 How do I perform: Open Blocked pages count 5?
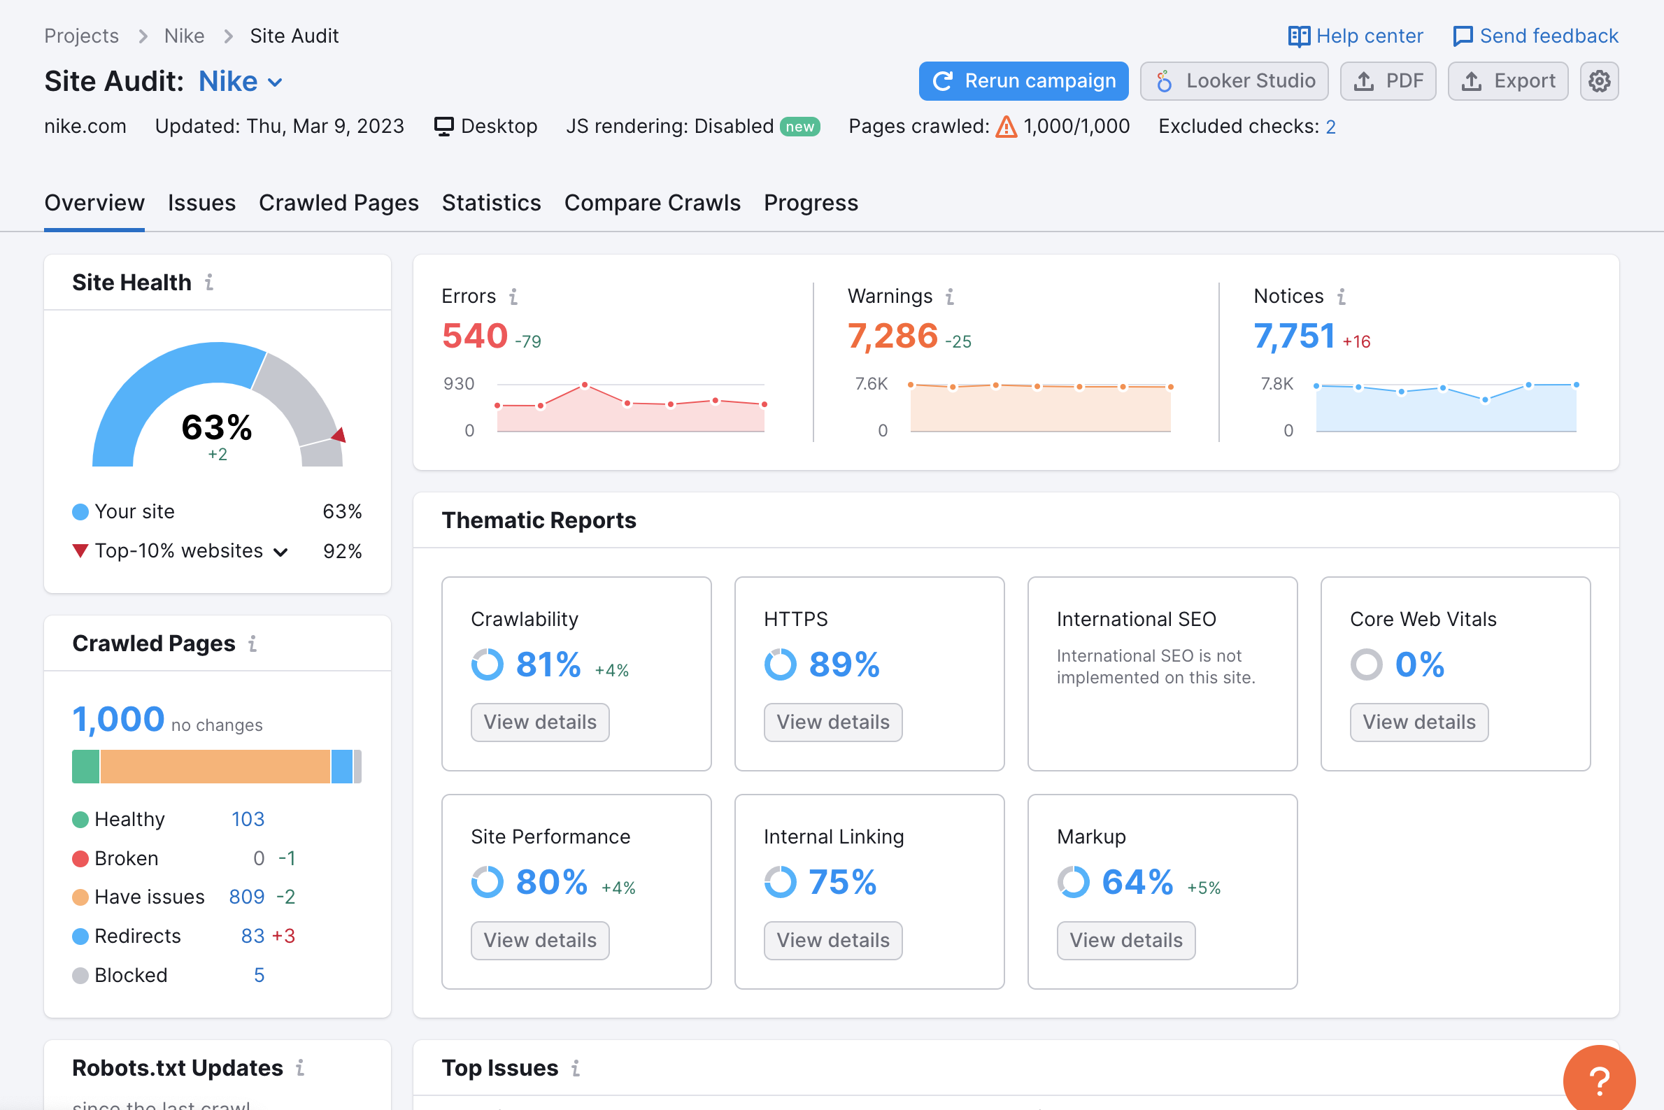(259, 976)
